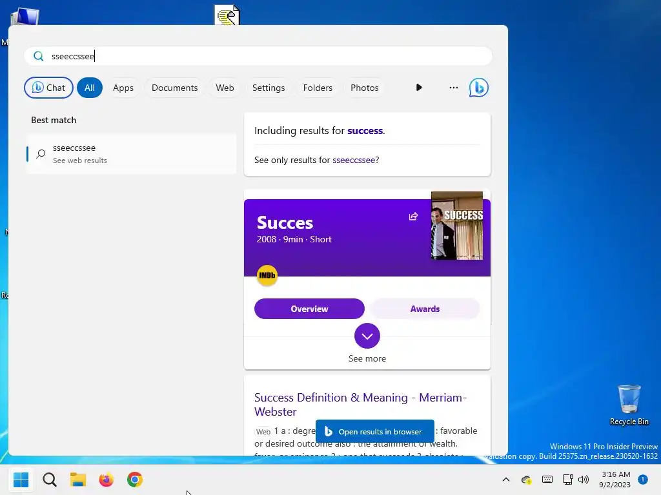This screenshot has height=495, width=661.
Task: Click the Succes movie title
Action: point(285,222)
